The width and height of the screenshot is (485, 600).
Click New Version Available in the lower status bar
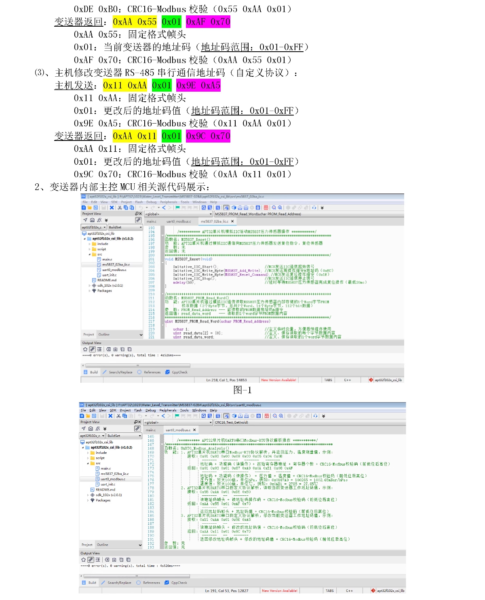279,591
